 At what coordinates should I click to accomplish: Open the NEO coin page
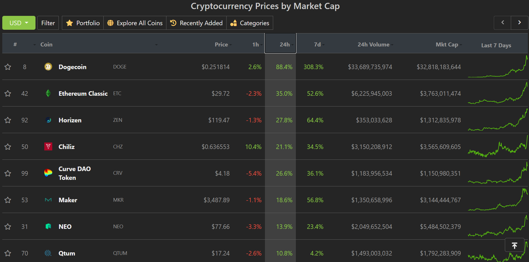click(x=65, y=227)
